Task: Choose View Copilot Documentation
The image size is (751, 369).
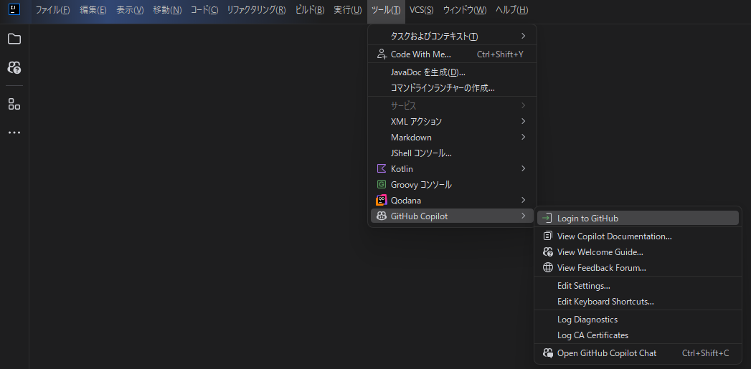Action: tap(638, 236)
